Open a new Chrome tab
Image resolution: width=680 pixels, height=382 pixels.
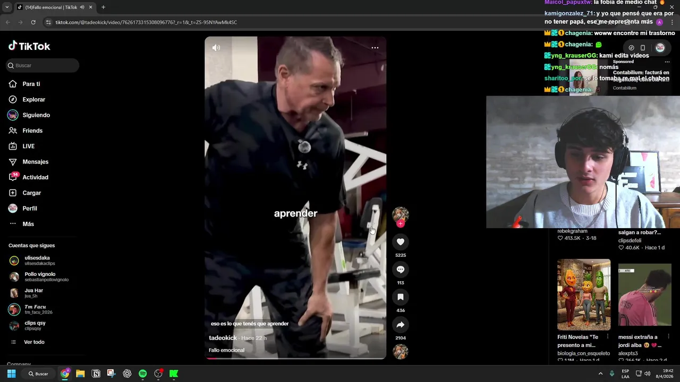(103, 7)
